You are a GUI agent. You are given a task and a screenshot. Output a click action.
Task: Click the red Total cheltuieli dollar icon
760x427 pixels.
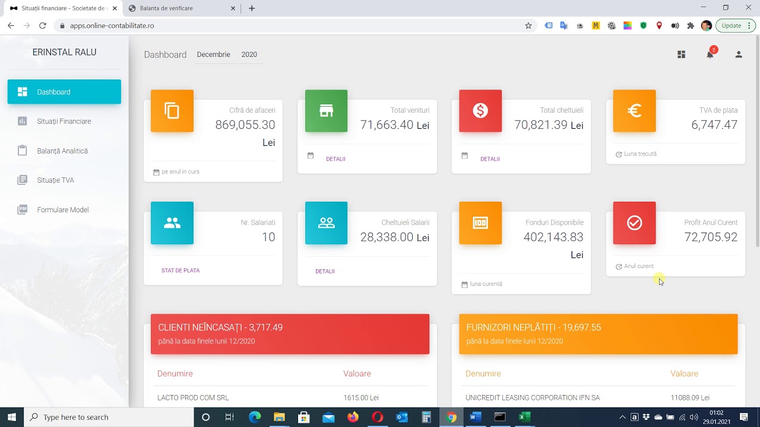[480, 111]
